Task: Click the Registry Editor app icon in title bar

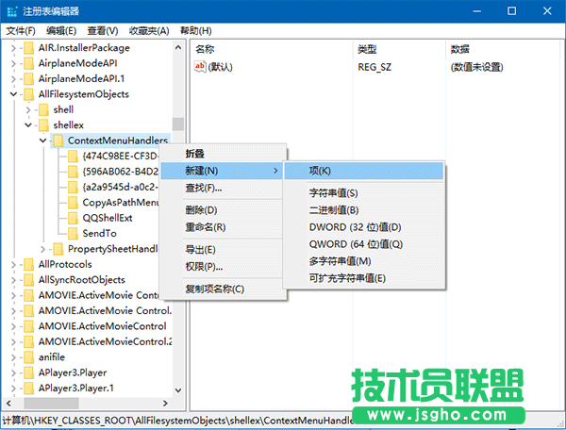Action: (x=10, y=10)
